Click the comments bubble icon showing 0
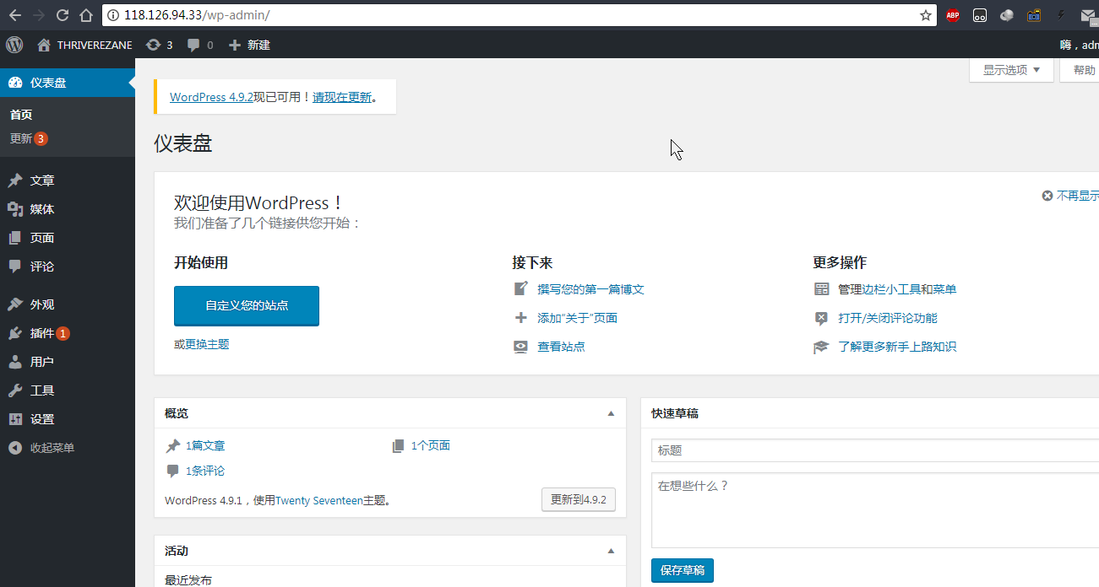The height and width of the screenshot is (587, 1099). coord(193,45)
